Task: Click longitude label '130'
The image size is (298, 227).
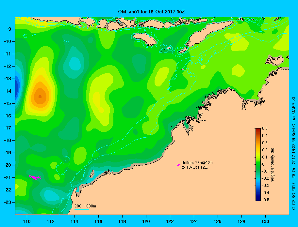Action: click(x=265, y=221)
